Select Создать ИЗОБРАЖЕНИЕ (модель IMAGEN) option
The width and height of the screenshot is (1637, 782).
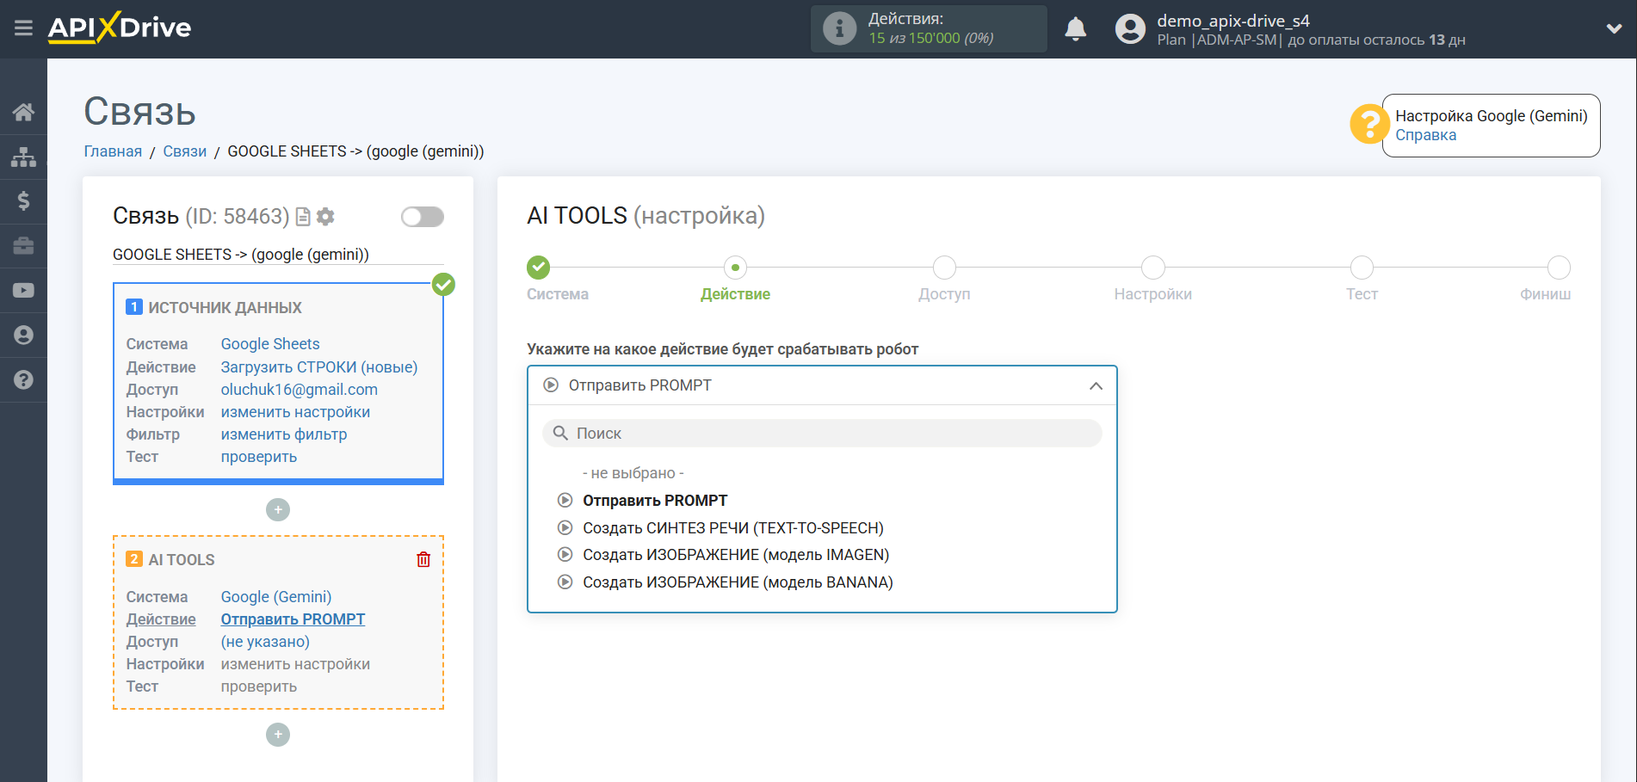[736, 555]
